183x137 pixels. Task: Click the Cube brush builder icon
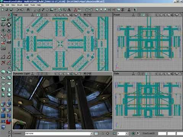pyautogui.click(x=3, y=72)
